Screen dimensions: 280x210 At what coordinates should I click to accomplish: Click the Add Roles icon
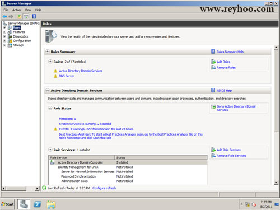point(213,62)
